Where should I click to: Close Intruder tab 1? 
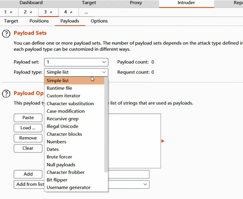coord(11,12)
